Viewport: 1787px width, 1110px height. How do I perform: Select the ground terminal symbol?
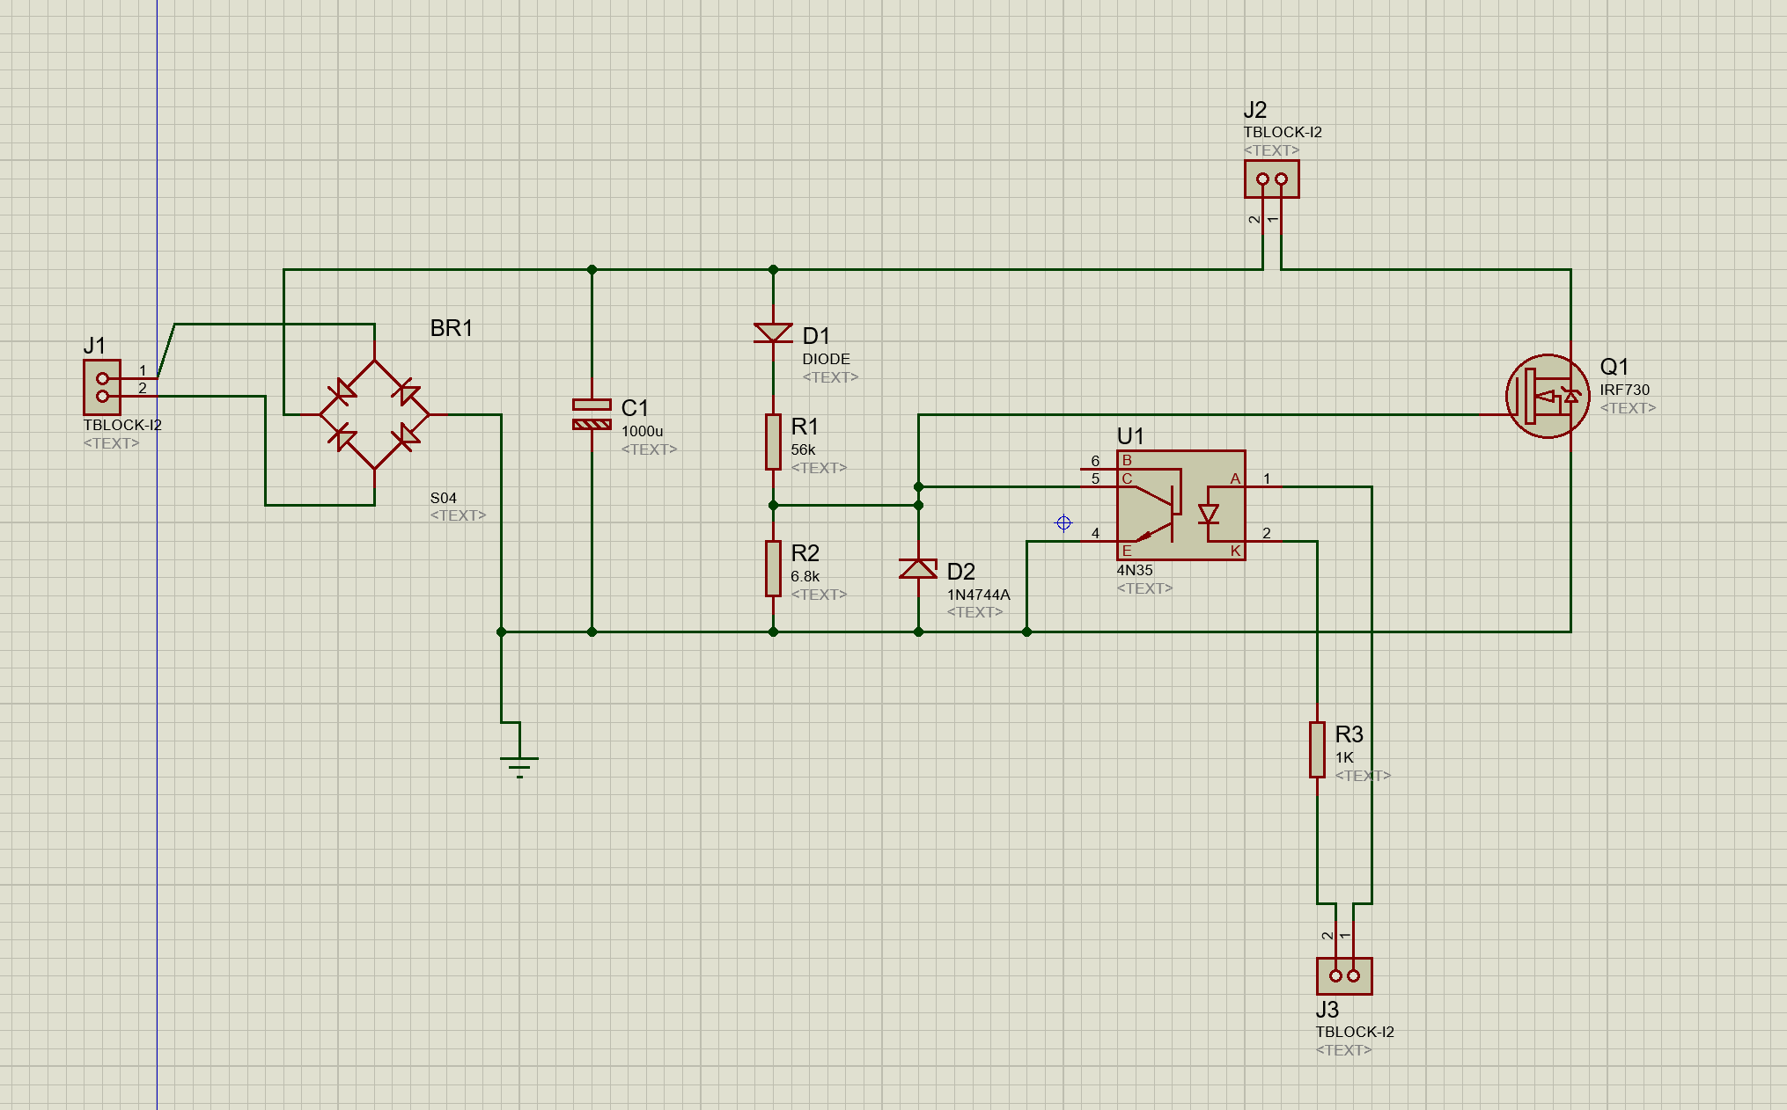pos(519,765)
